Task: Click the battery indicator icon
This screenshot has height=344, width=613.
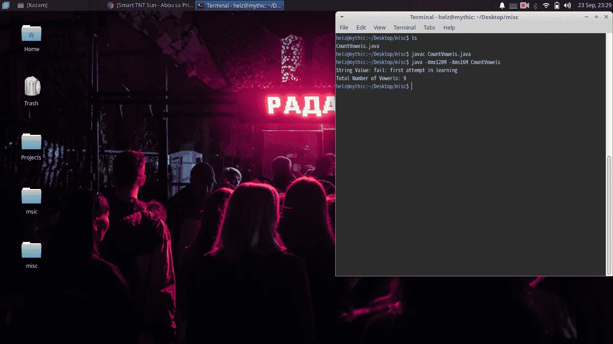Action: (557, 5)
